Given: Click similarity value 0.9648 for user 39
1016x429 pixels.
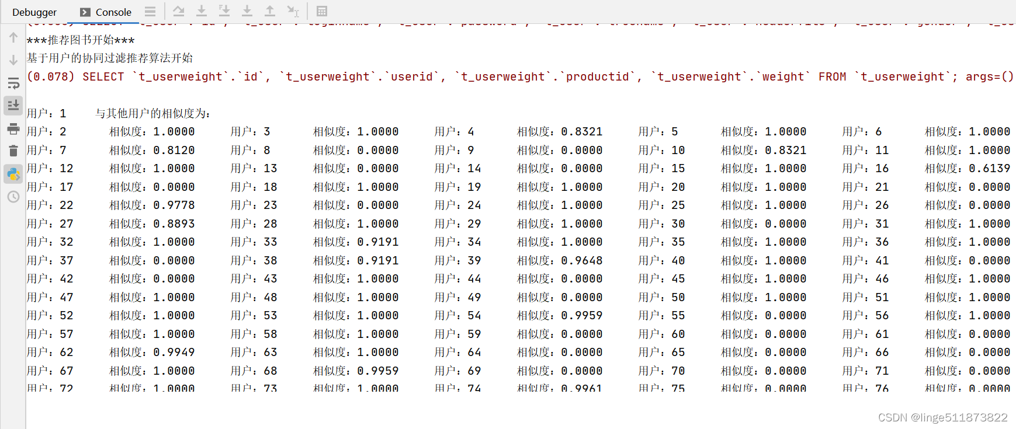Looking at the screenshot, I should pos(581,260).
